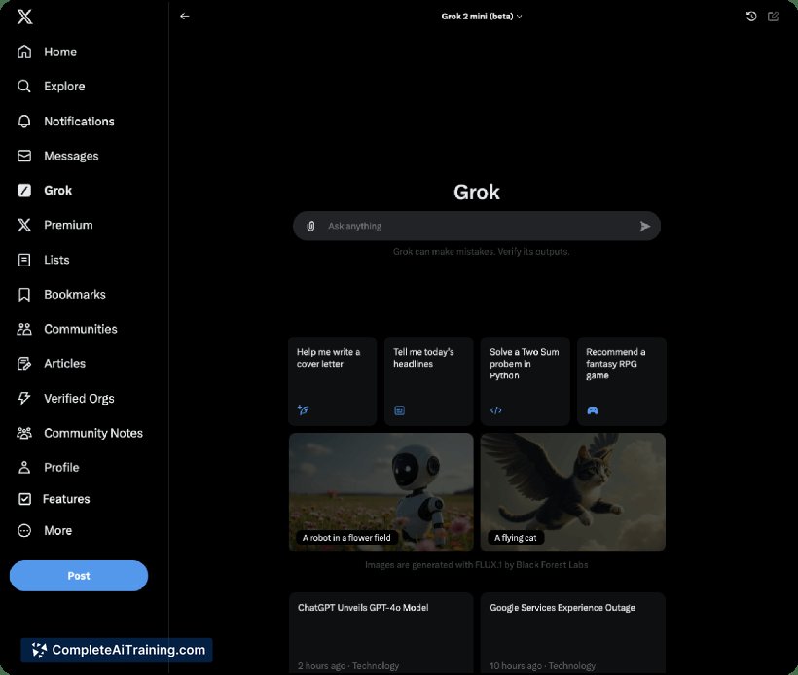Click the news icon on headlines card
Viewport: 798px width, 675px height.
point(400,410)
